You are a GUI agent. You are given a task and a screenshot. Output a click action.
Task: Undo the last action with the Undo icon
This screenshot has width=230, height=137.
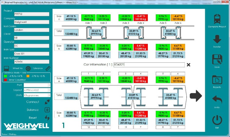217,100
